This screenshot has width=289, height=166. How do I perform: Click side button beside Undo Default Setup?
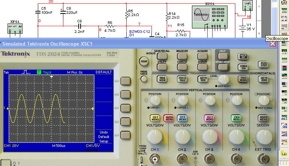pyautogui.click(x=126, y=135)
